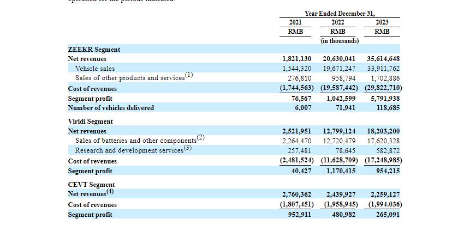Select ZEEKR segment profit 76,567
Image resolution: width=458 pixels, height=231 pixels.
(301, 99)
